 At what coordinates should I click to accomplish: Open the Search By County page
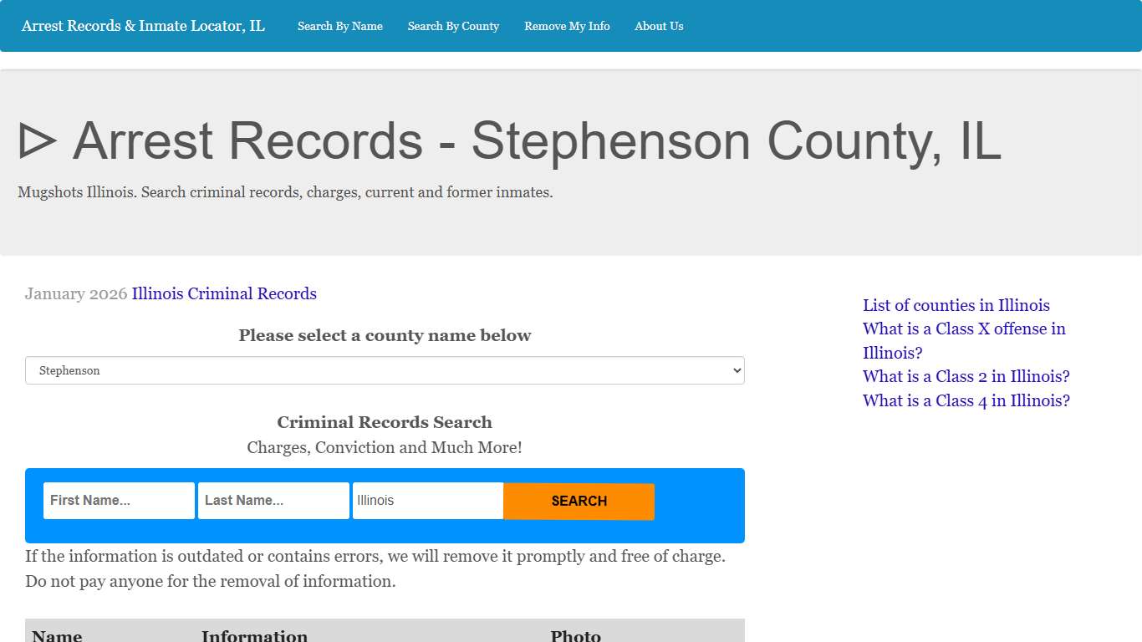pos(453,26)
